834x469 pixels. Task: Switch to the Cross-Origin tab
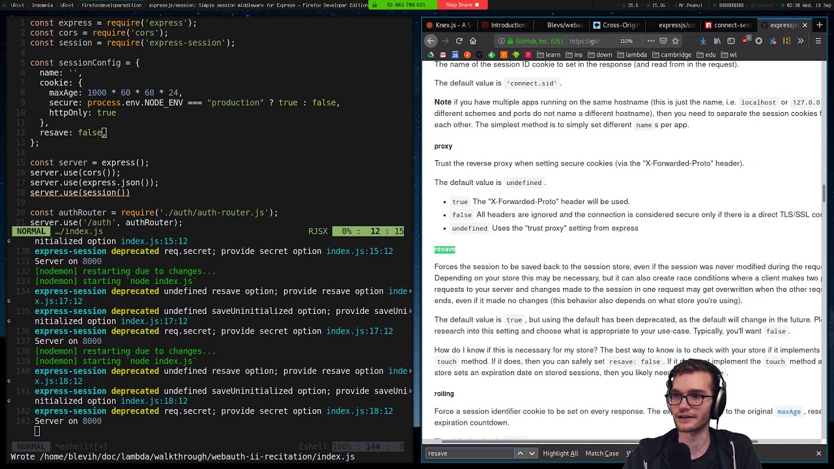(617, 25)
